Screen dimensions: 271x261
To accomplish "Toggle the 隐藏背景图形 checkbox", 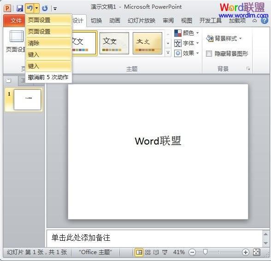I will (209, 54).
